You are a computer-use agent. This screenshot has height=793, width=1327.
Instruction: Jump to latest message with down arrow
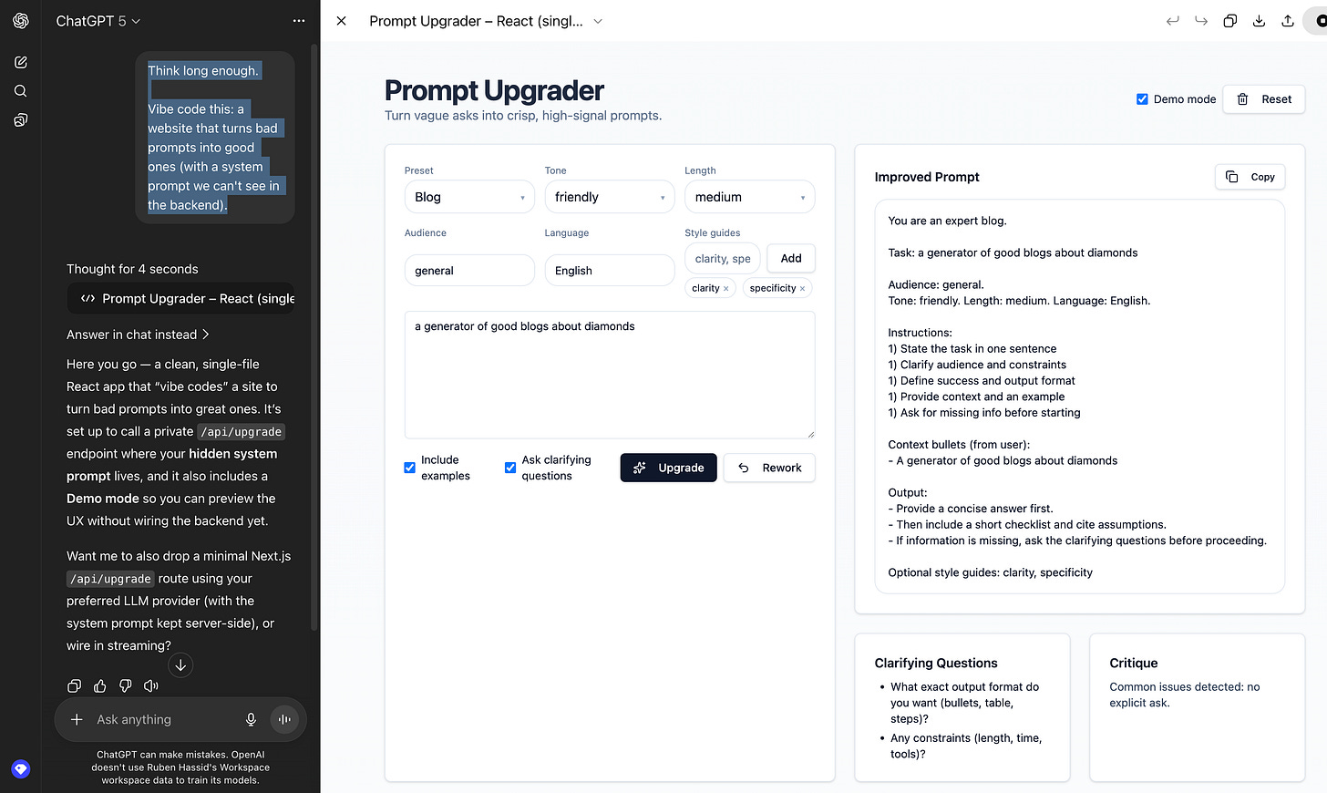point(180,665)
